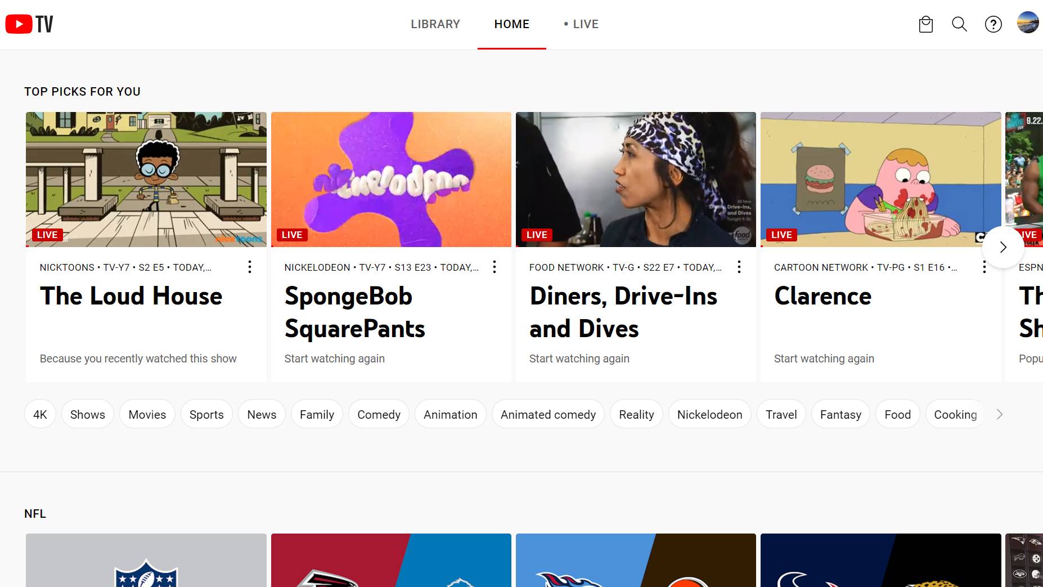Switch to the Live tab

(x=581, y=24)
